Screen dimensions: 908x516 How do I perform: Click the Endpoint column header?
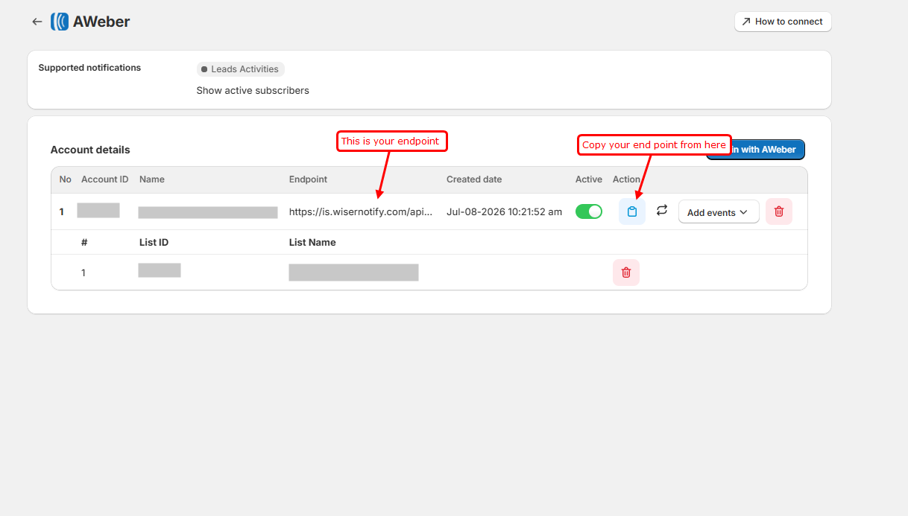click(308, 179)
